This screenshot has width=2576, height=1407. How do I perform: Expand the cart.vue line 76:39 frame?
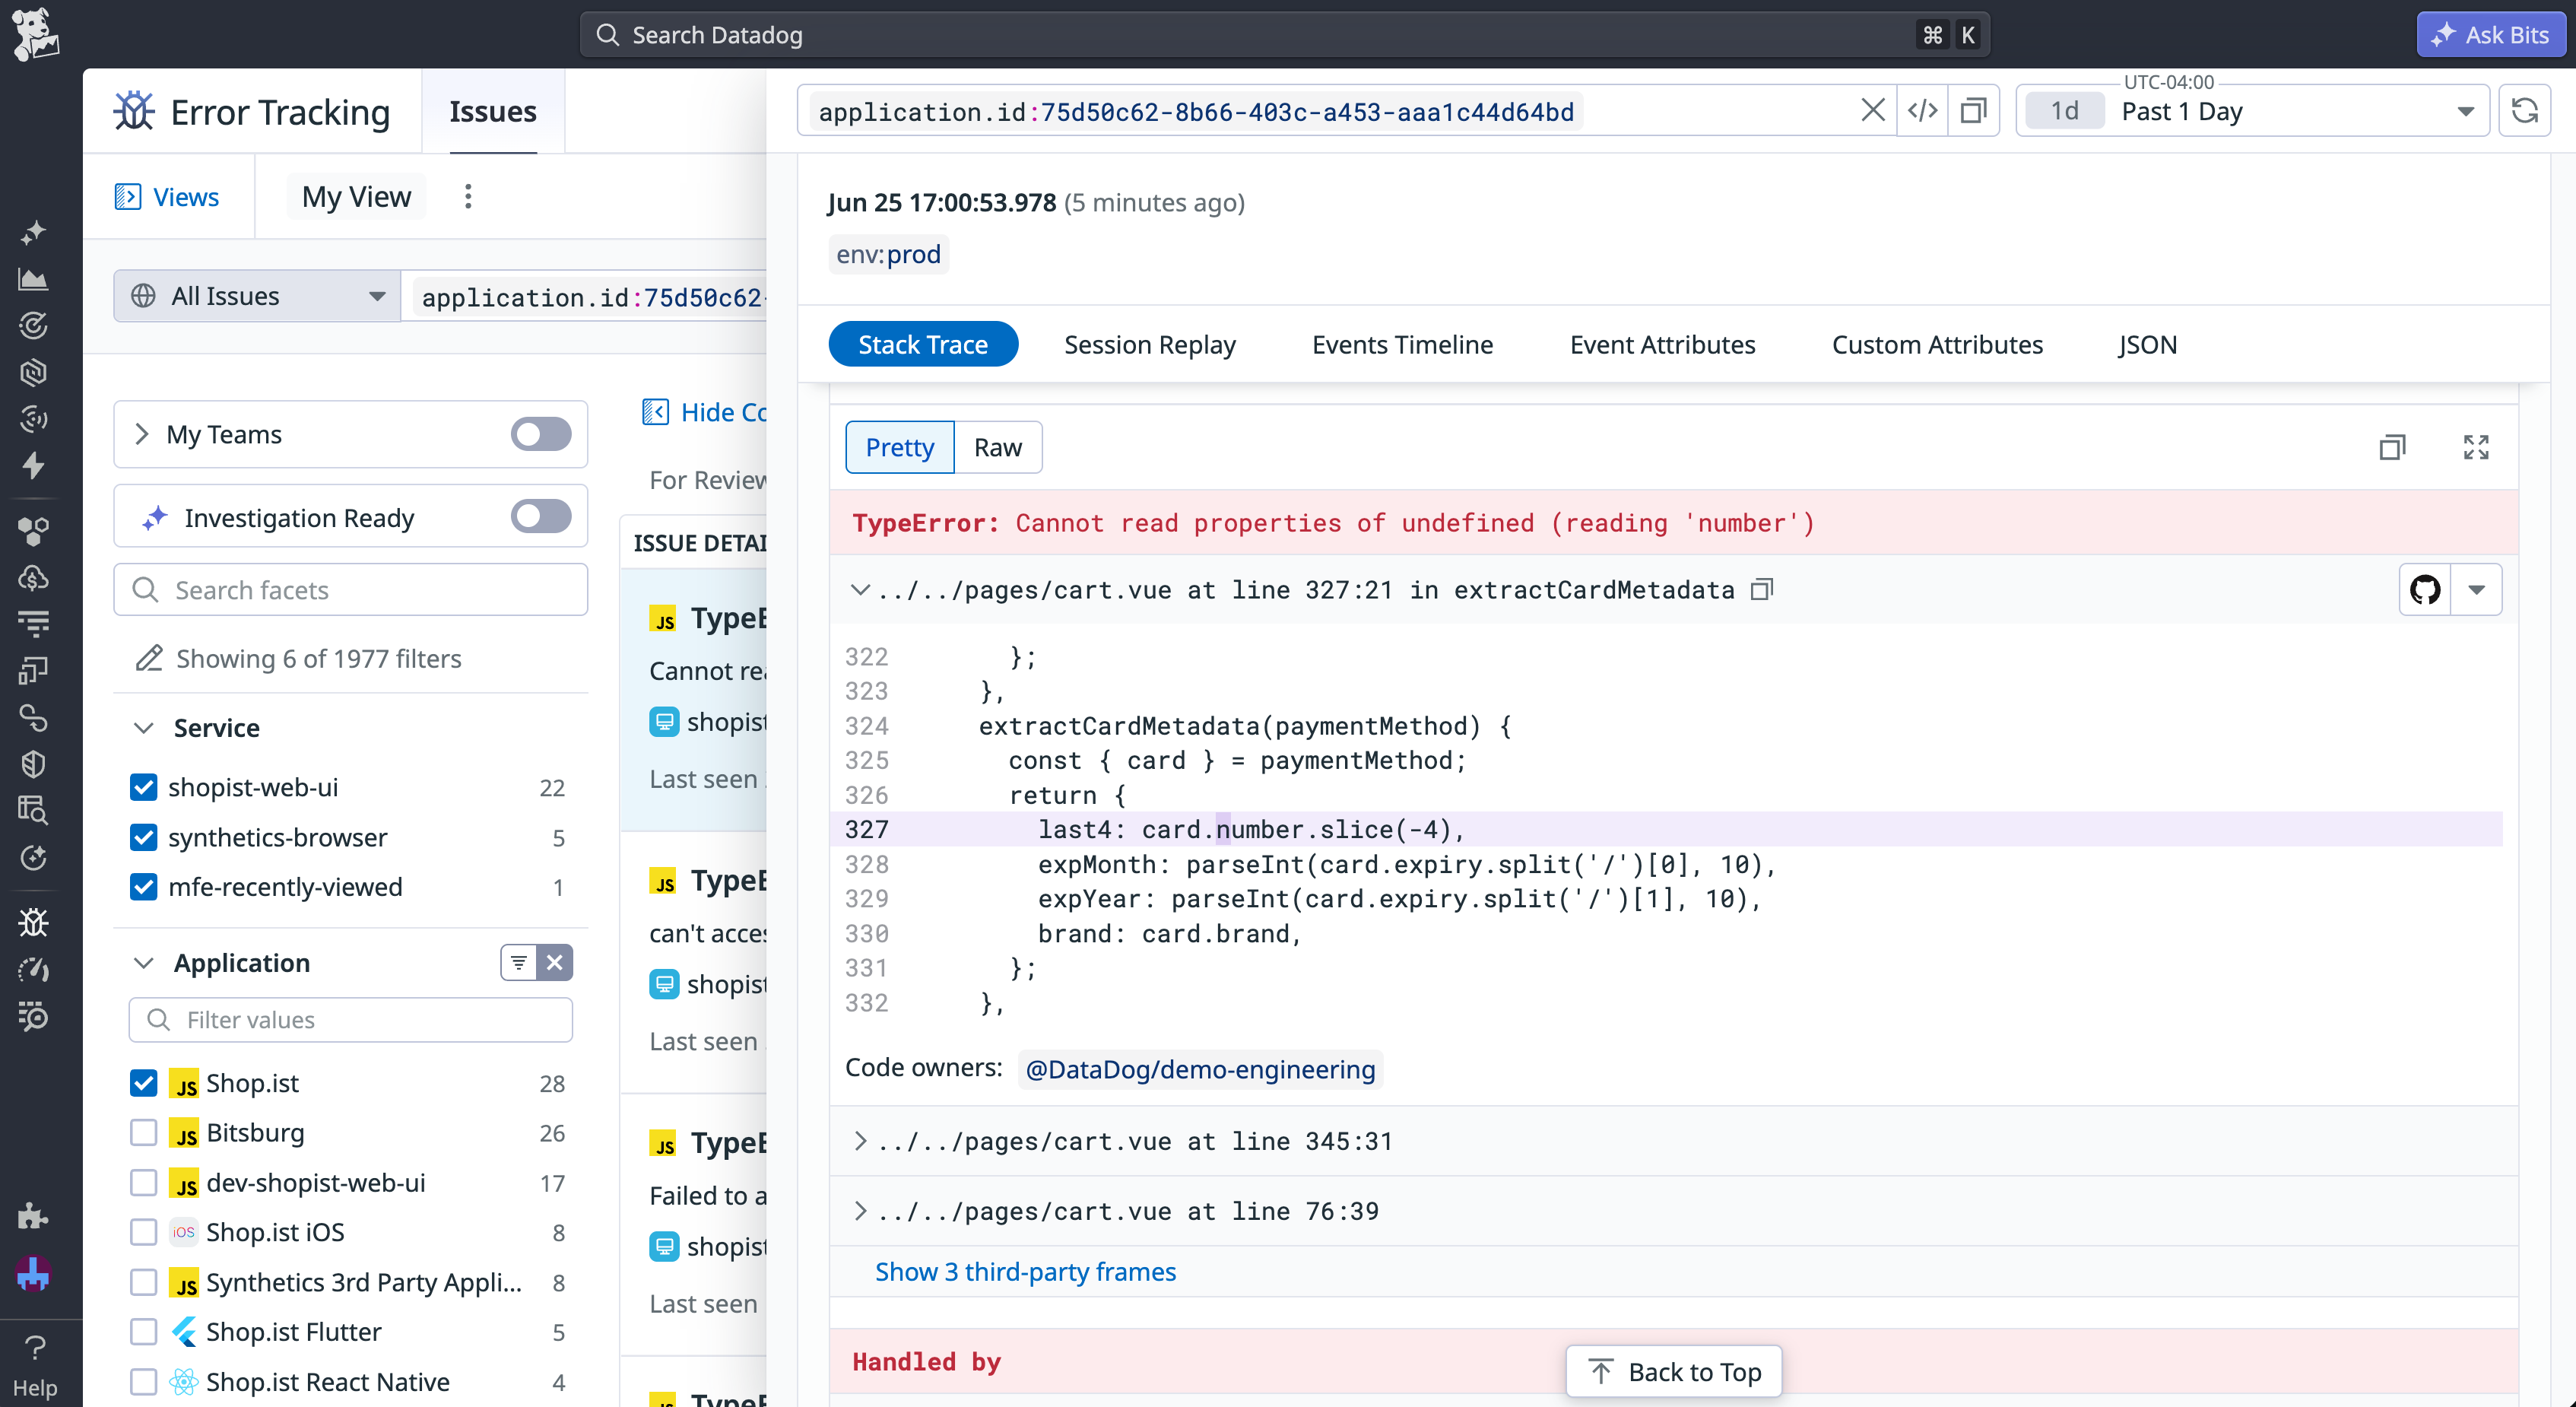click(859, 1211)
